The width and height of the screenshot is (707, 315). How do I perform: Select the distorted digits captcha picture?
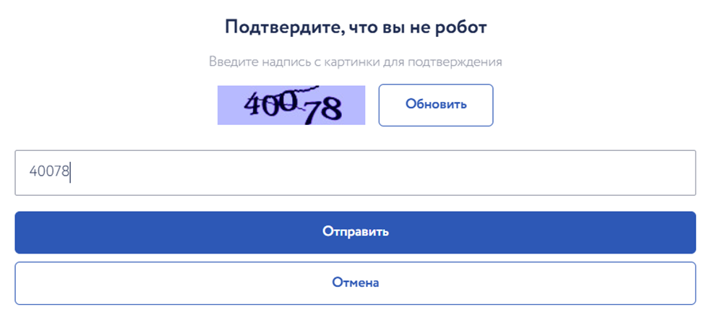[291, 105]
